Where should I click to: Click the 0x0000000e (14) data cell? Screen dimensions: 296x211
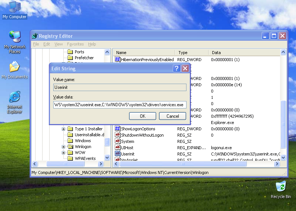tap(226, 85)
